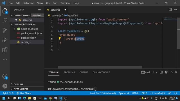
Task: Select the Terminal panel tab
Action: click(54, 72)
